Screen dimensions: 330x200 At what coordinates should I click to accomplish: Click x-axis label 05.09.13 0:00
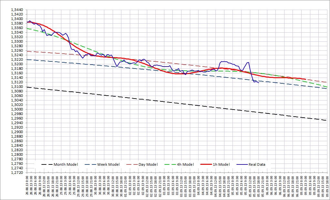233,185
